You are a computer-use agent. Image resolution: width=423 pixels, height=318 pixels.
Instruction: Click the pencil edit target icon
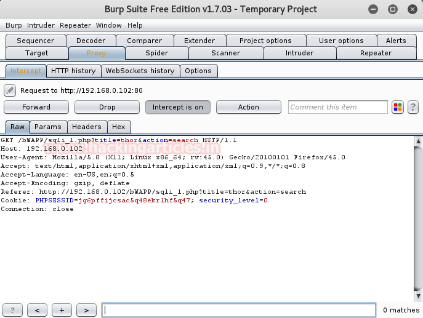[10, 90]
